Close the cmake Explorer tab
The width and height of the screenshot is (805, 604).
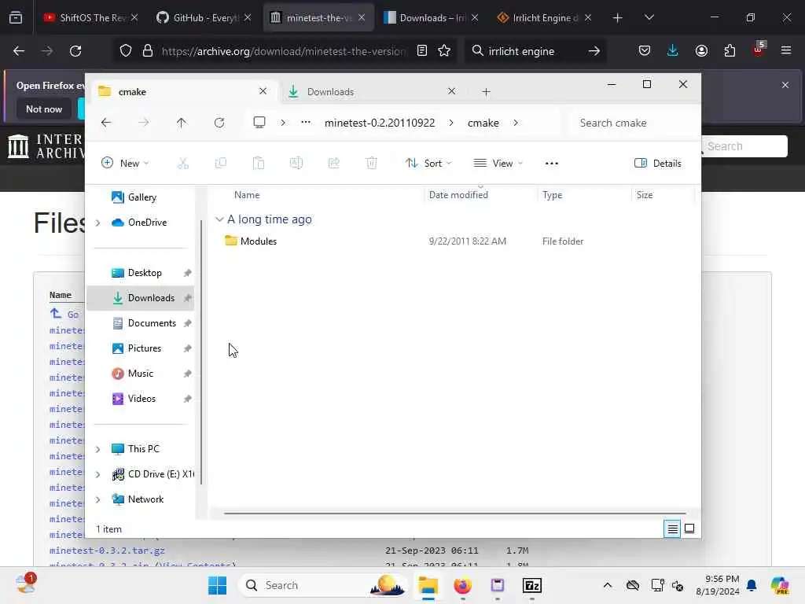pos(263,91)
